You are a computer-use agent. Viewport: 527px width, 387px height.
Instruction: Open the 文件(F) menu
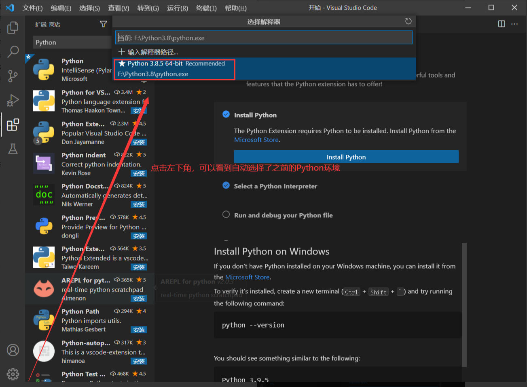32,8
